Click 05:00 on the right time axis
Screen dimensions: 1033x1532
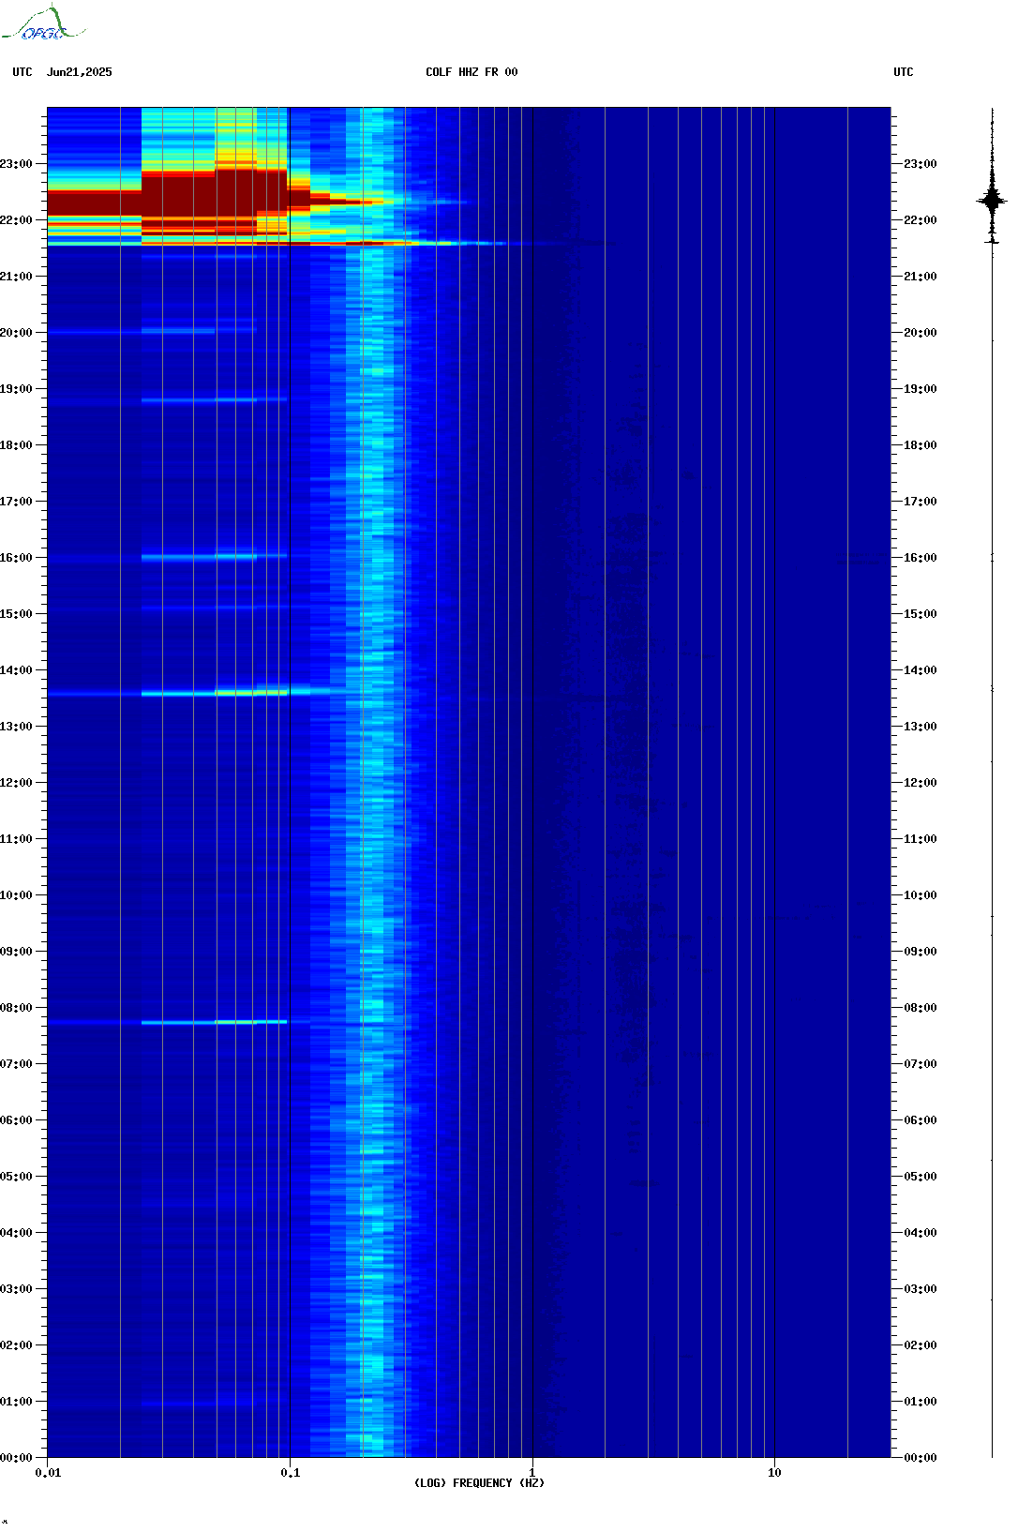[x=920, y=1177]
